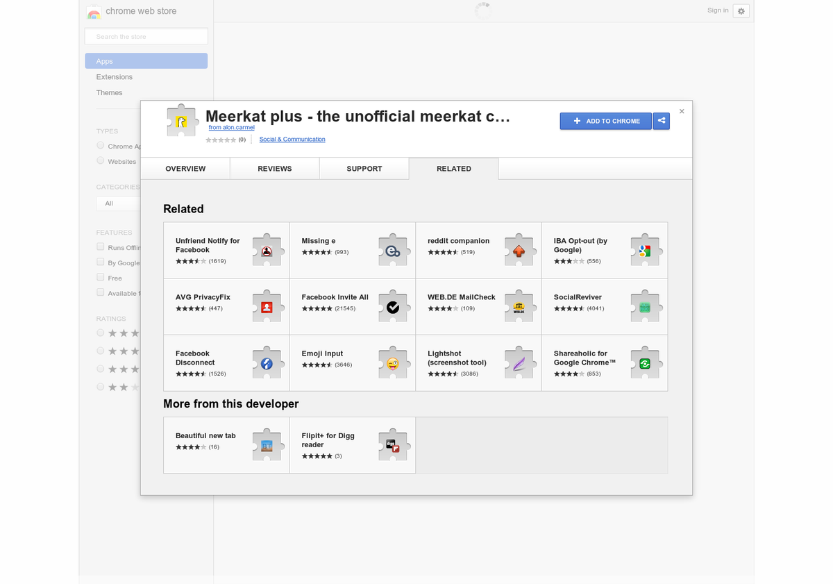Screen dimensions: 833x584
Task: Click the Missing e title text
Action: (319, 241)
